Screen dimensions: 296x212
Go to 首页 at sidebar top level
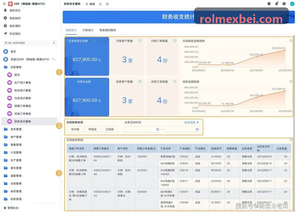click(13, 51)
